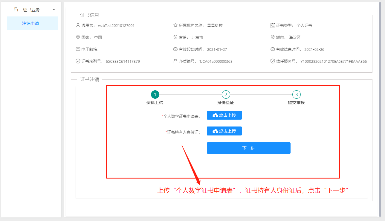Select 注销申请 in the sidebar
The width and height of the screenshot is (385, 221).
30,23
